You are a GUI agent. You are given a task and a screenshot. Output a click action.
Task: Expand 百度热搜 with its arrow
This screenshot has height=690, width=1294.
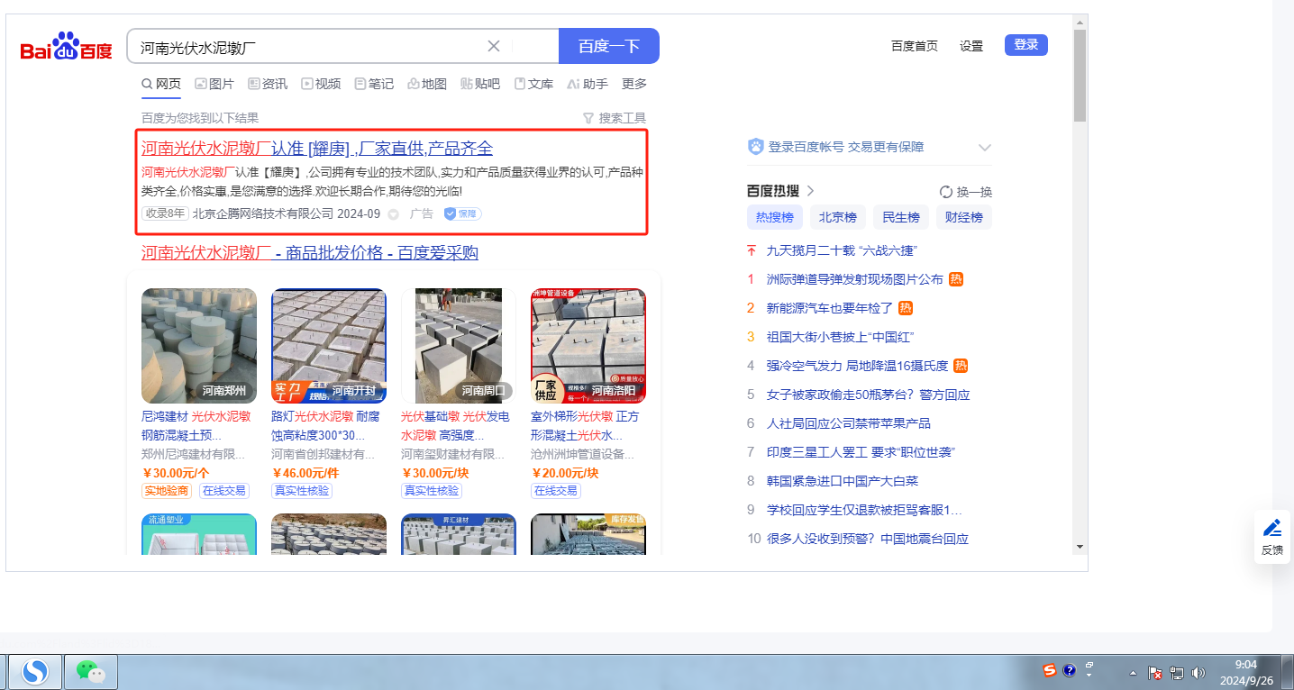810,191
